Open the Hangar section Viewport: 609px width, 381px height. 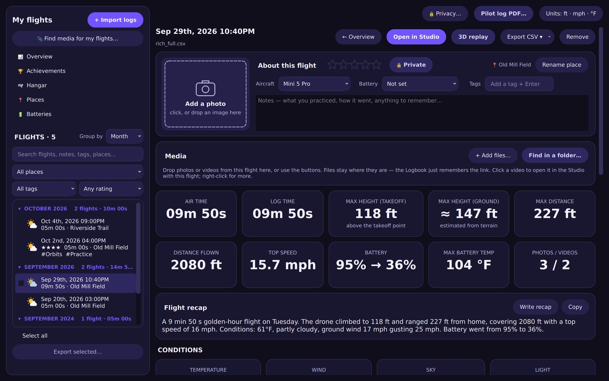click(37, 85)
